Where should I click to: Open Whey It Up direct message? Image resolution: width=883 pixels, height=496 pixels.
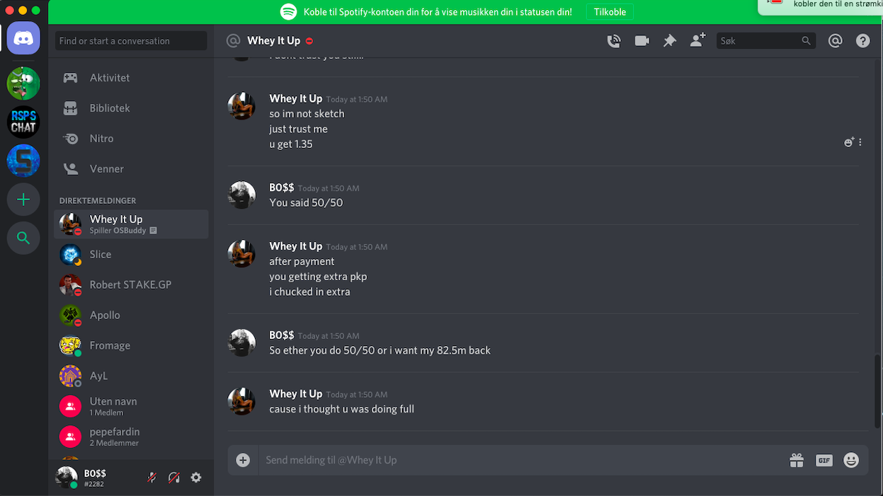(x=131, y=224)
